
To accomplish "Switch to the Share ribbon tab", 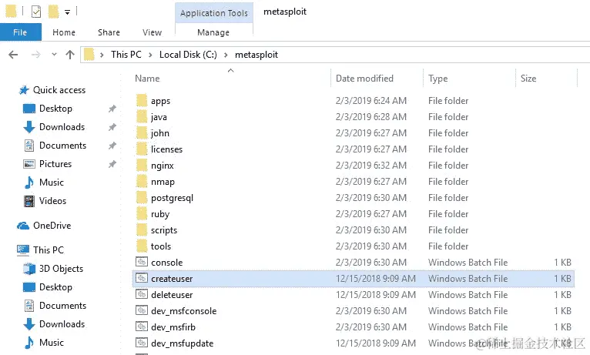I will pos(109,32).
